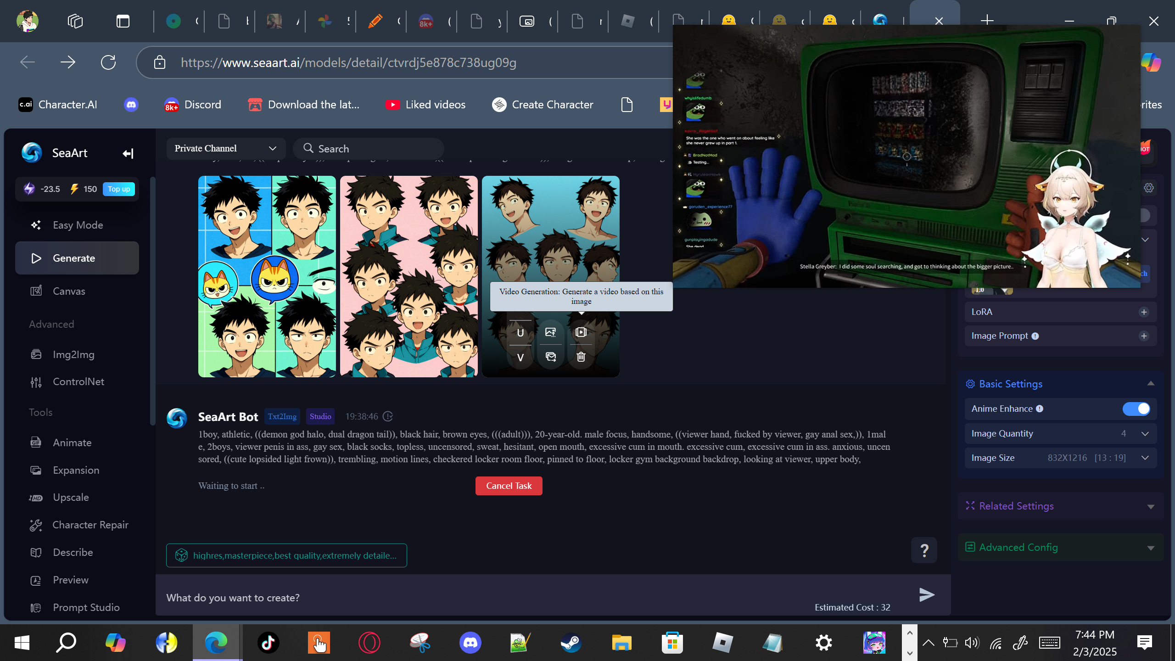This screenshot has width=1175, height=661.
Task: Click the browser Back arrow
Action: (28, 62)
